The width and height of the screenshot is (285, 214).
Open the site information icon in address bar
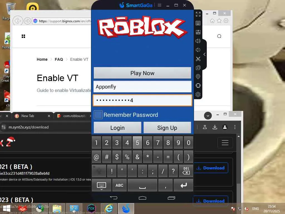(x=4, y=127)
